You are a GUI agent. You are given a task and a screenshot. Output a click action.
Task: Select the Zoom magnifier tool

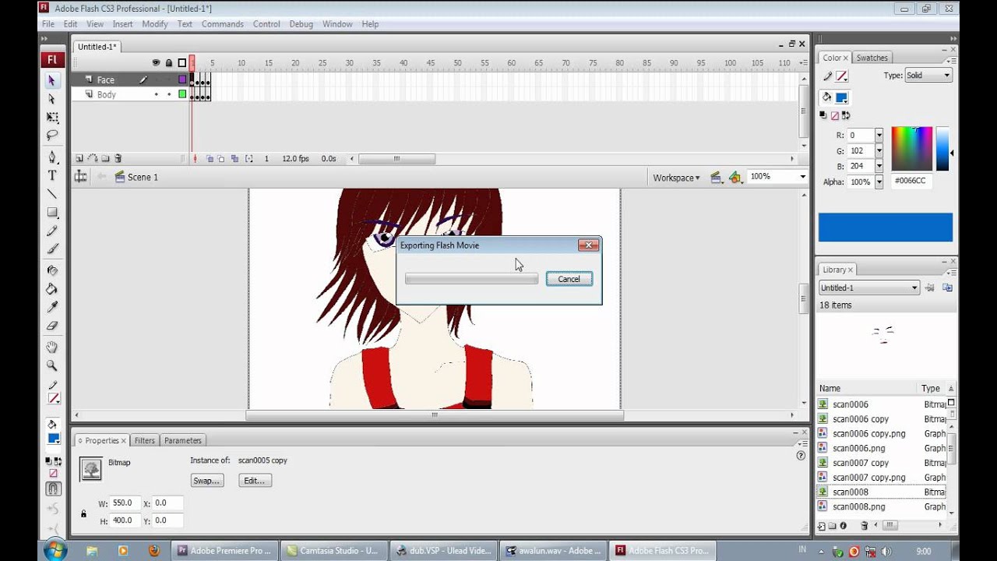click(x=52, y=365)
